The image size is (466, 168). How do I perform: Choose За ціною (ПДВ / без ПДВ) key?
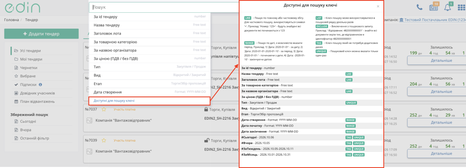pyautogui.click(x=150, y=59)
